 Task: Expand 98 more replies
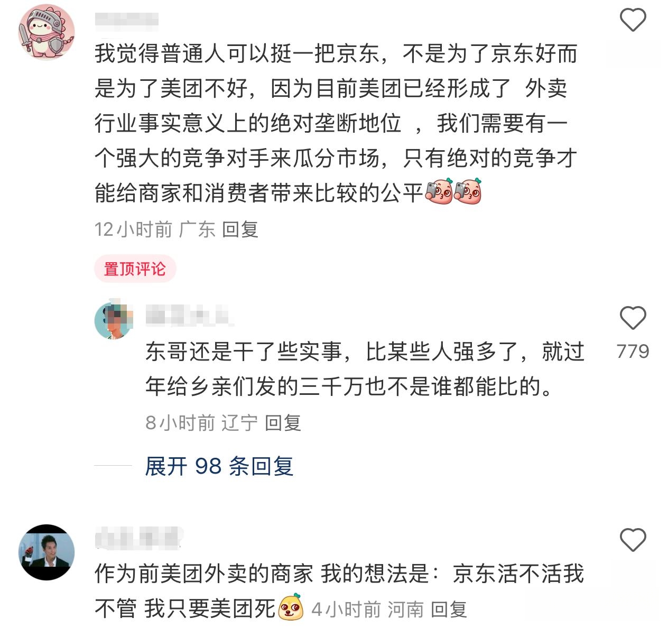(219, 466)
